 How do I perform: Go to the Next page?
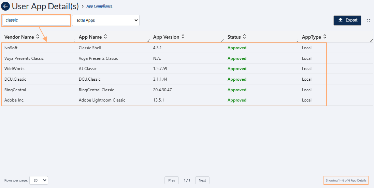tap(202, 180)
